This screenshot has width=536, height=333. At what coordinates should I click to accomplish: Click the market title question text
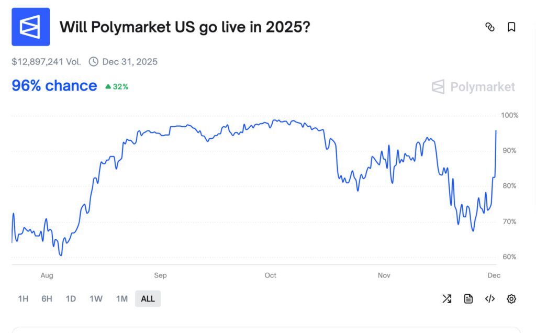[x=185, y=27]
